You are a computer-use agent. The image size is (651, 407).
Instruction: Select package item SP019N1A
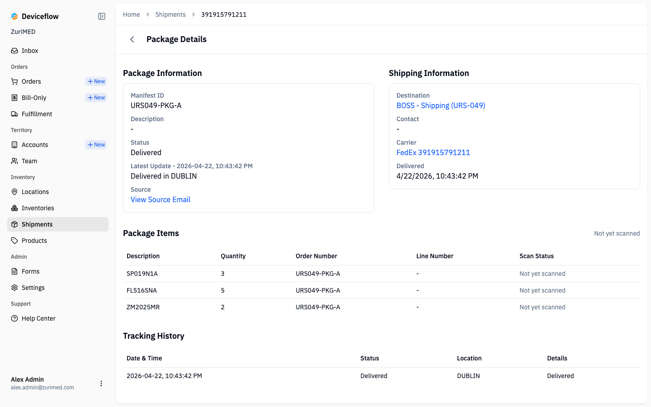(x=142, y=274)
